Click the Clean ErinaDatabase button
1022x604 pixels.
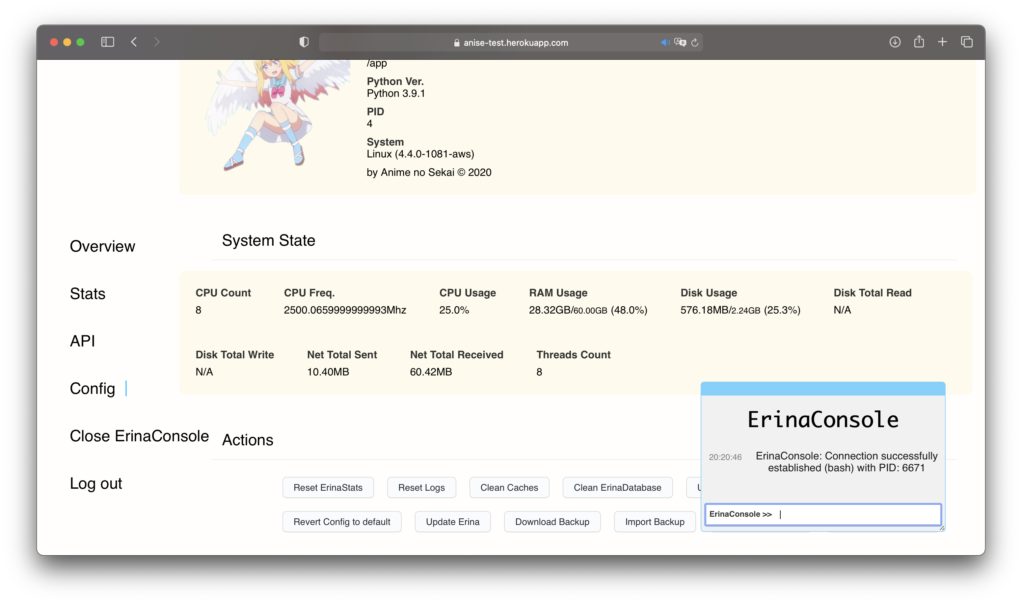[617, 488]
